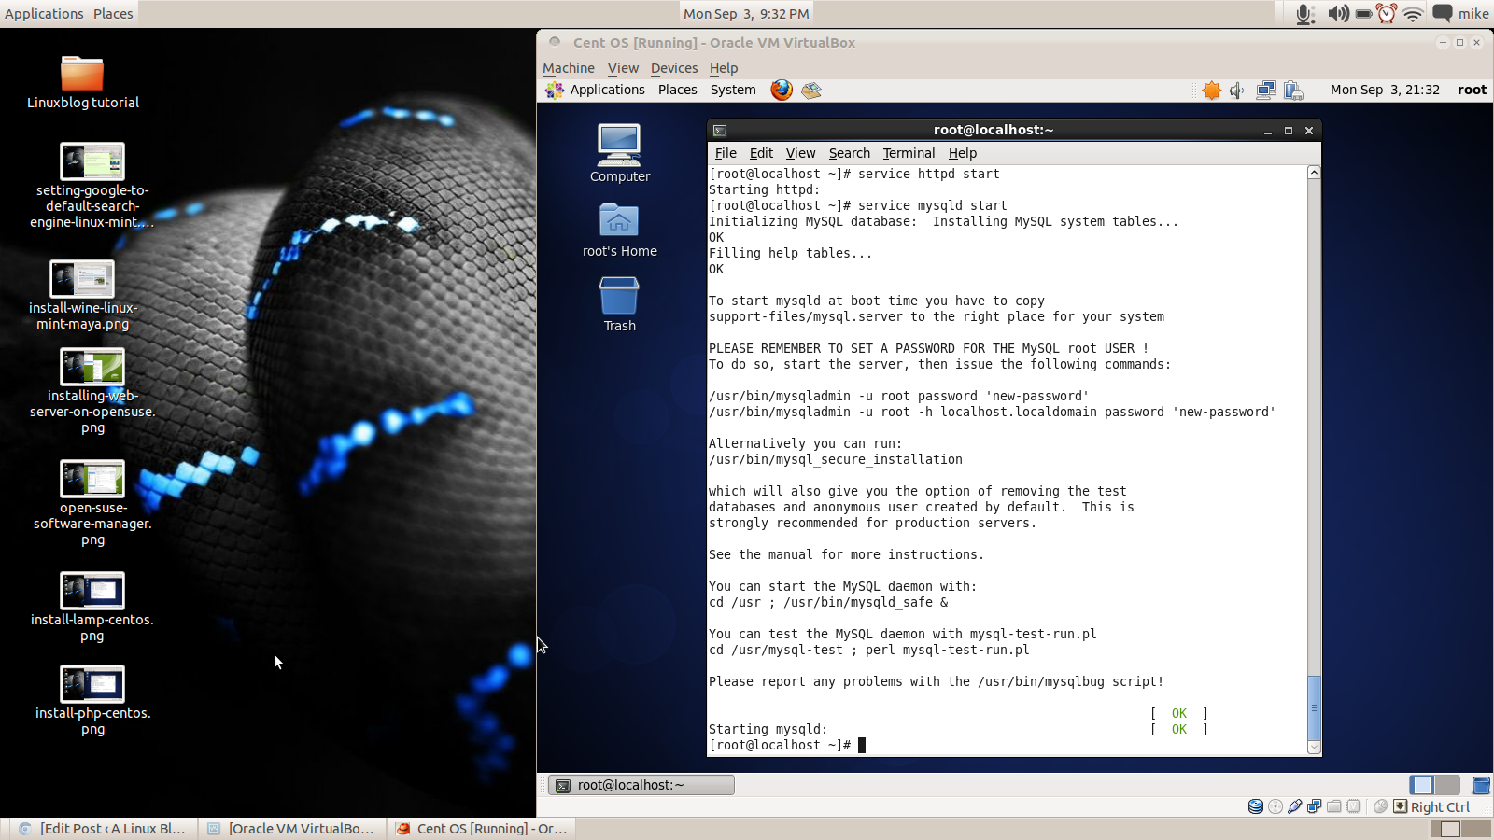Open the terminal Help menu
The width and height of the screenshot is (1494, 840).
pos(963,153)
